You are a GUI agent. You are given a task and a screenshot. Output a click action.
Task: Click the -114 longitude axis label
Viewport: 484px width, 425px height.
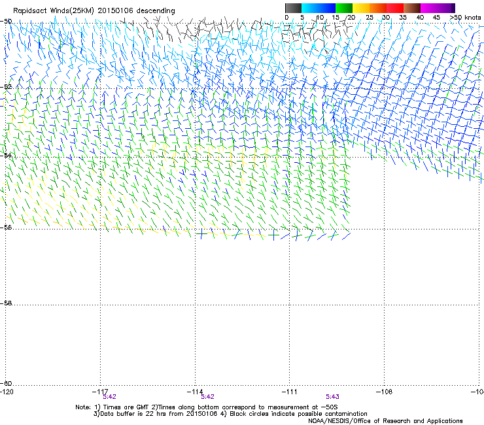click(195, 392)
